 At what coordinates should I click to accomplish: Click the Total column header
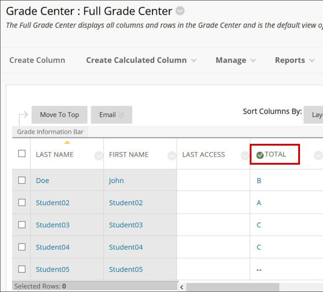pos(275,154)
